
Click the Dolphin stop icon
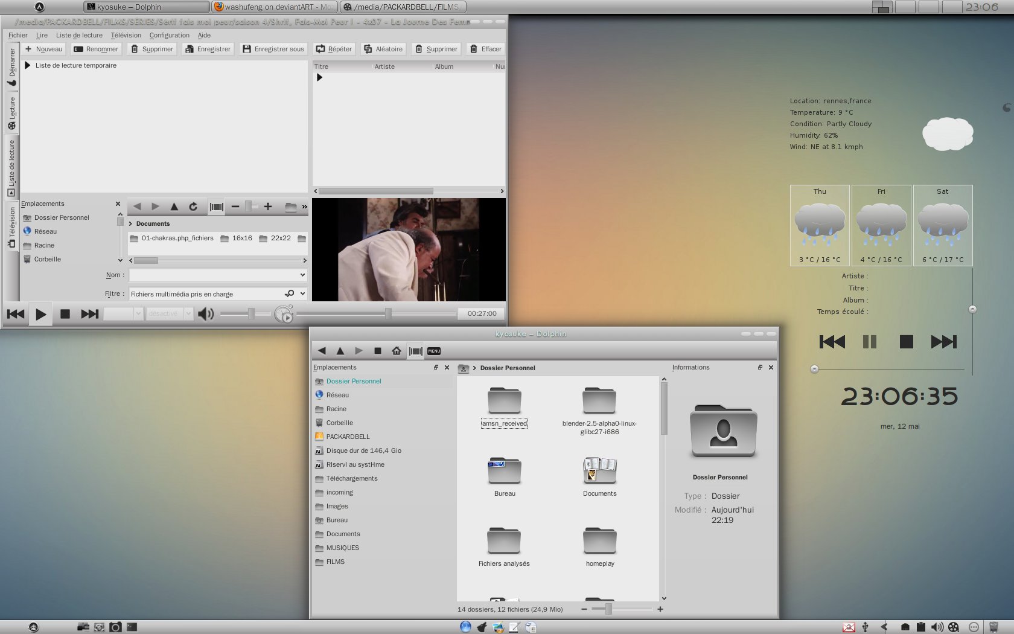point(378,351)
